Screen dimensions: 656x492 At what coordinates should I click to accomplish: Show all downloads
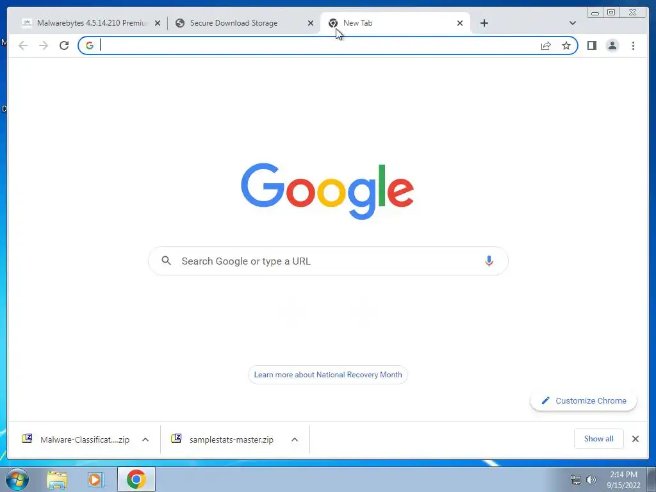click(x=599, y=439)
